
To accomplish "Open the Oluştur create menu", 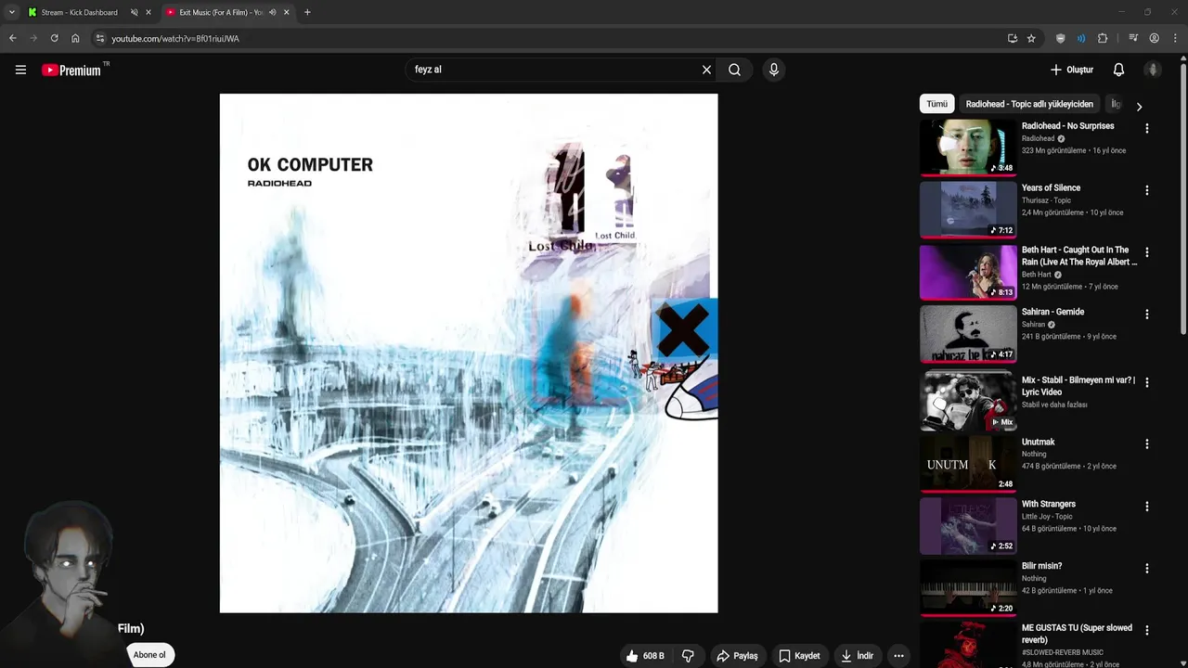I will (1071, 70).
